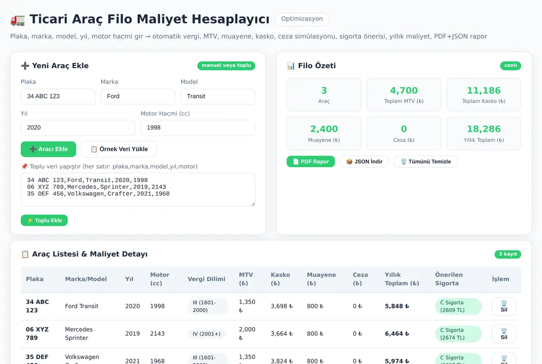Click the Araç Listesi & Maliyet Detayı heading
Screen dimensions: 542x364
pos(84,254)
